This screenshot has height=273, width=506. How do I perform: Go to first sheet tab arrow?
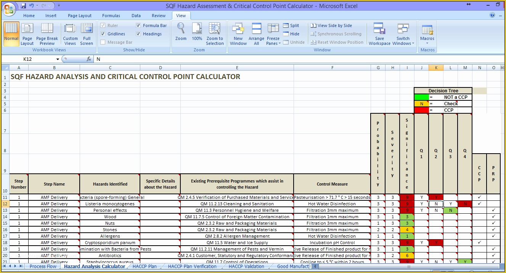point(5,266)
